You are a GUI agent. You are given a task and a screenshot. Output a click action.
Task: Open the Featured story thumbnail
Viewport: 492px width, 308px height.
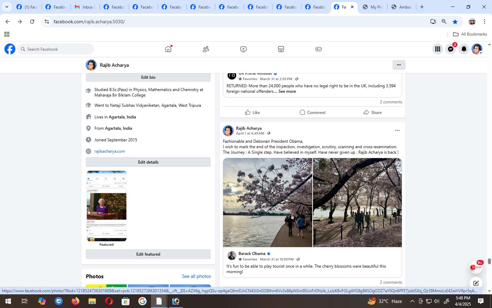pyautogui.click(x=107, y=206)
